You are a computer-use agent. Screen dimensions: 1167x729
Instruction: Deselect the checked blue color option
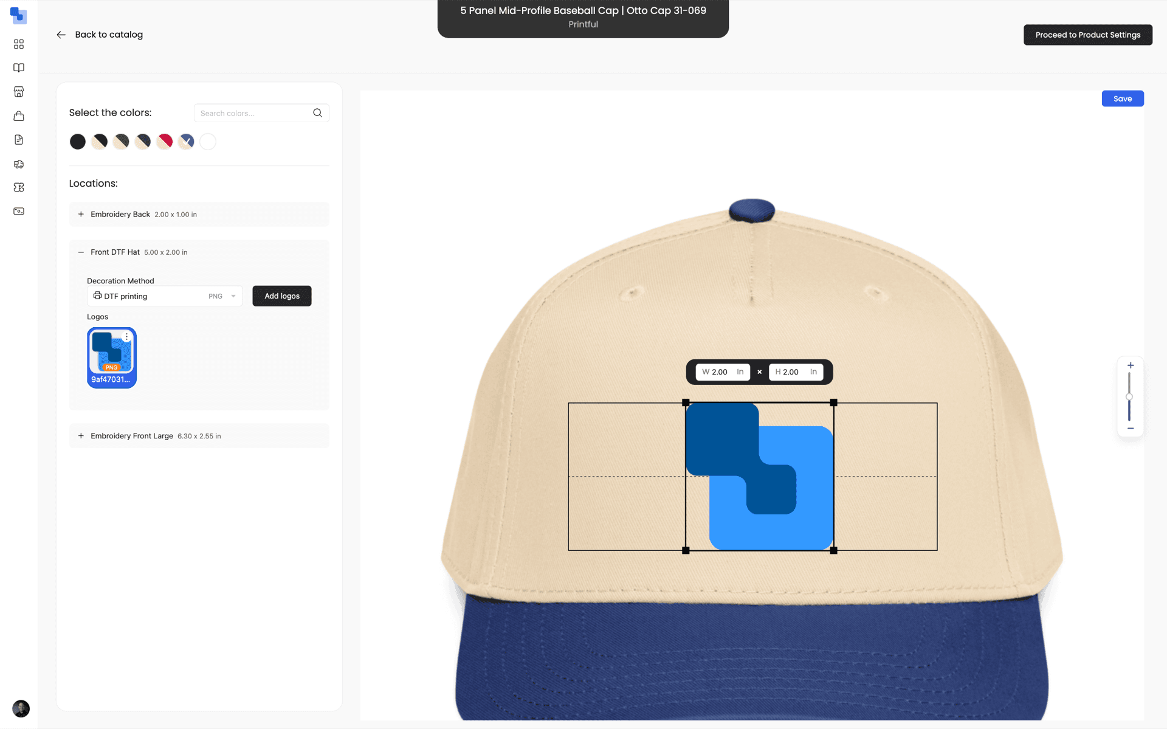click(186, 141)
